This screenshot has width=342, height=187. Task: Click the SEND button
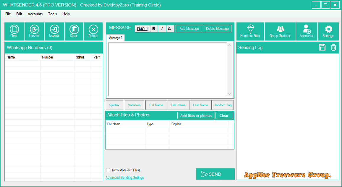point(215,174)
